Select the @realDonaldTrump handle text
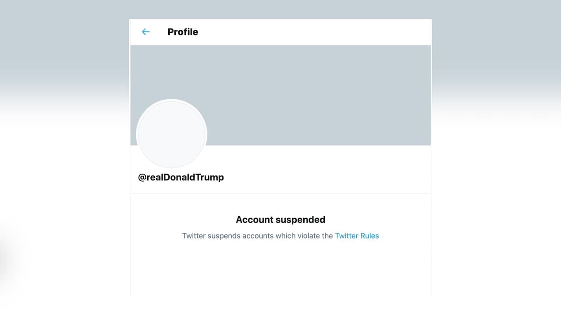 181,177
